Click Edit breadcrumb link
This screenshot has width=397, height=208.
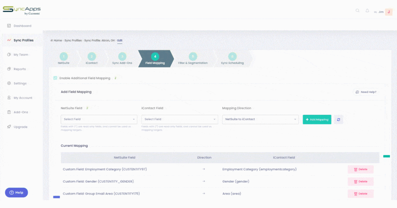[120, 40]
